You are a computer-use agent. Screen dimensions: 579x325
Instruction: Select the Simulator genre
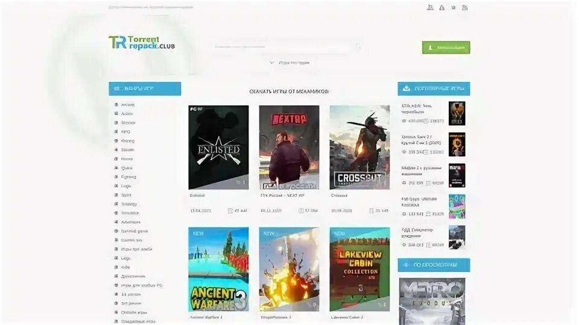pos(130,213)
